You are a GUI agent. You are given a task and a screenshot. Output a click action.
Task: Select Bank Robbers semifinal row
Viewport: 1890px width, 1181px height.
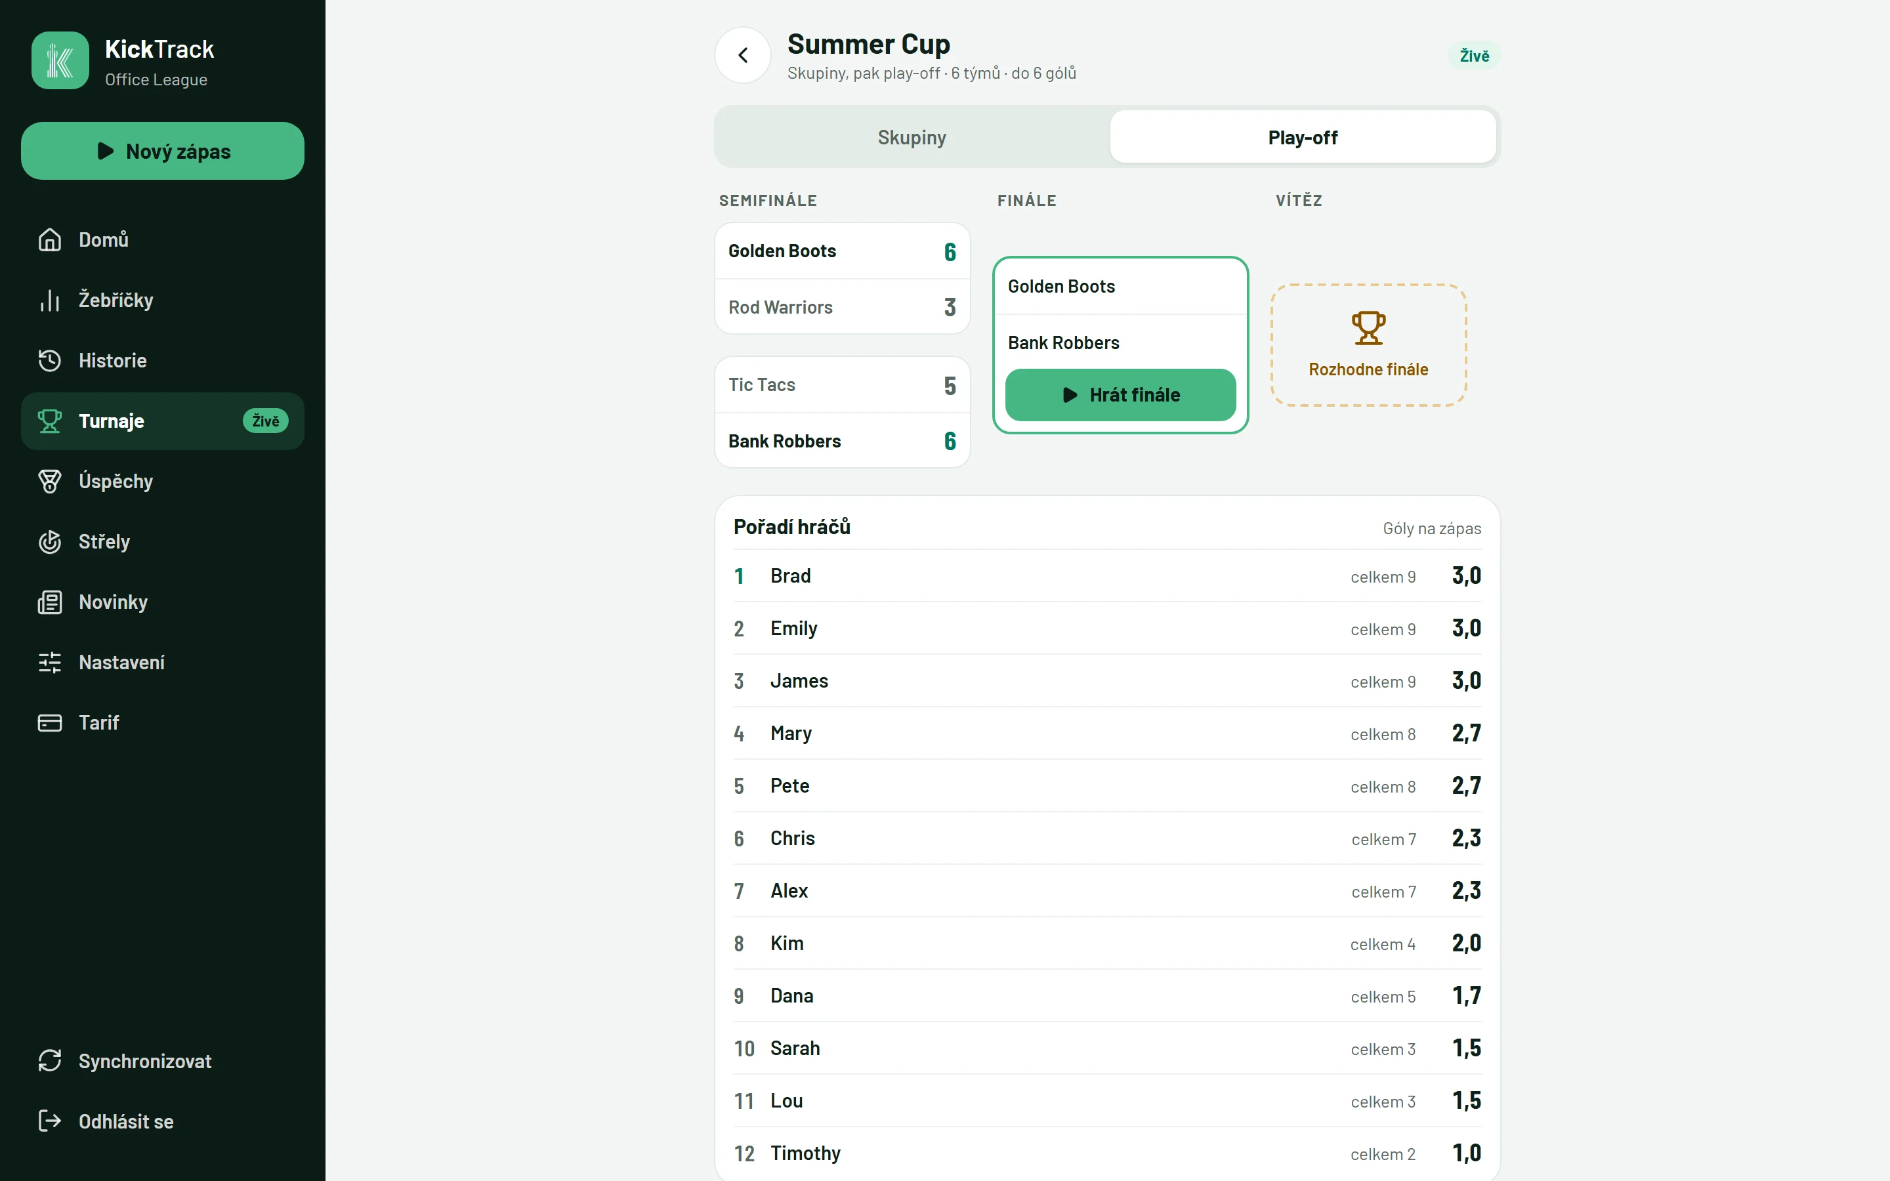click(842, 442)
